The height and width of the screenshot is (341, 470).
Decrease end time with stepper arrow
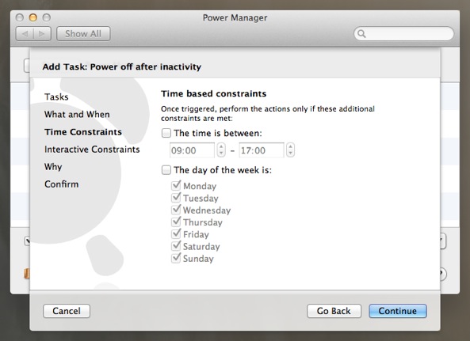(290, 153)
